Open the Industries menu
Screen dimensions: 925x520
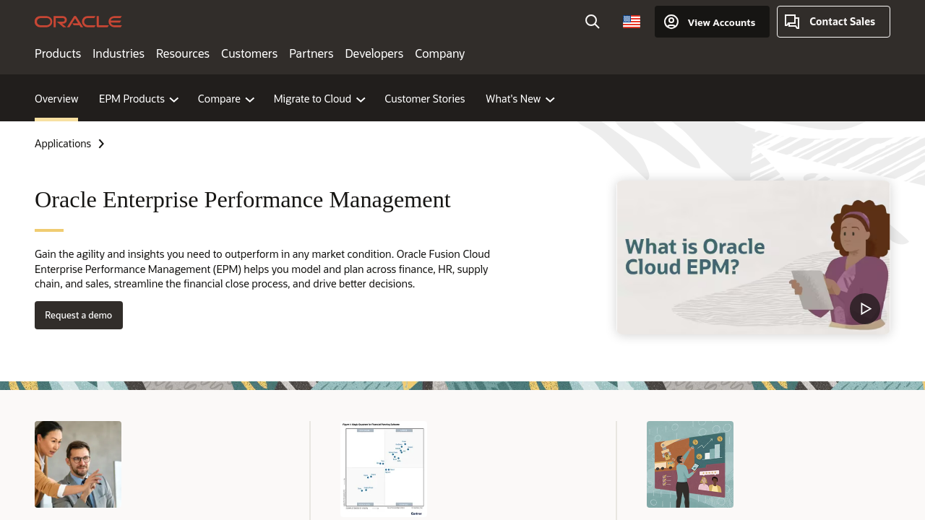[x=119, y=53]
